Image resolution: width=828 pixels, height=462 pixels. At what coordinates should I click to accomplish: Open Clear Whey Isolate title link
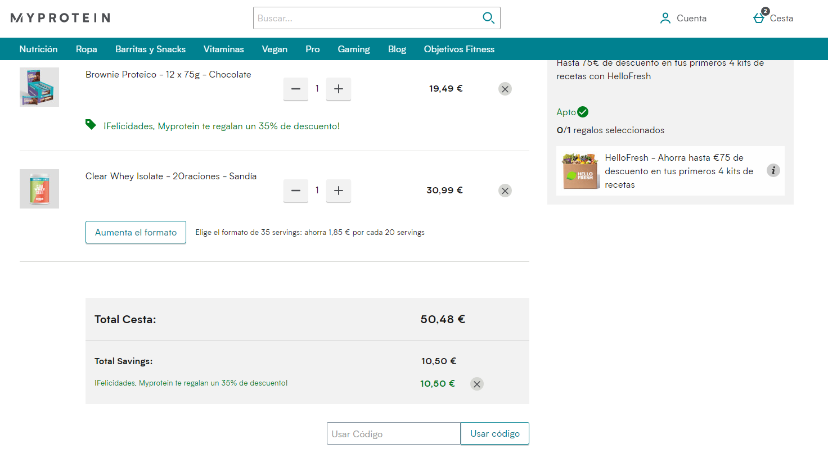coord(171,176)
